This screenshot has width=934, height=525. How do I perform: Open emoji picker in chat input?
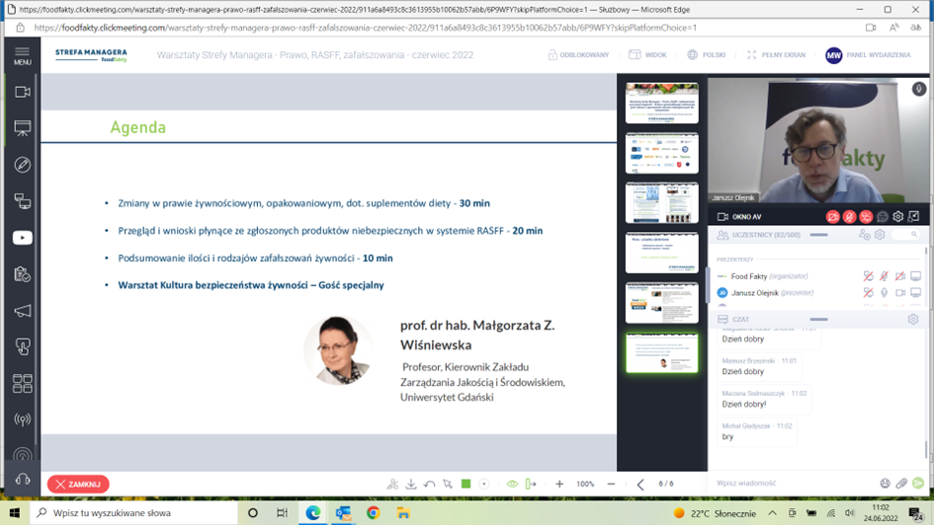coord(885,484)
